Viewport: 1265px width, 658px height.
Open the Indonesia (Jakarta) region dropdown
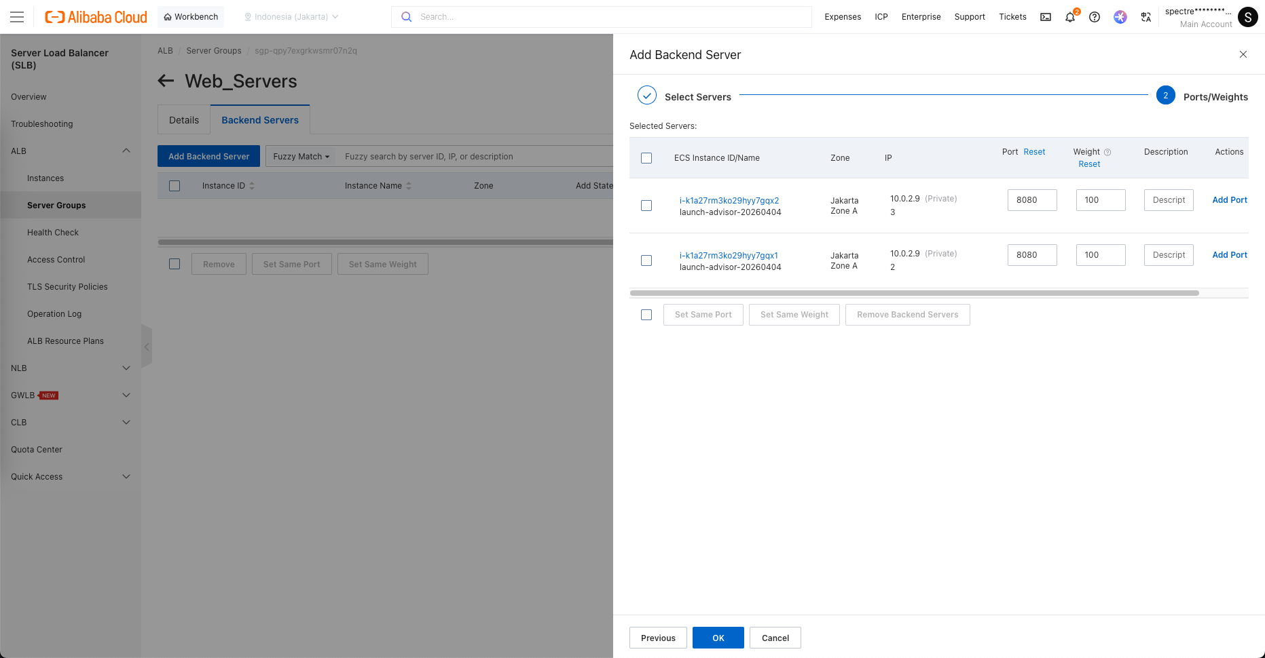tap(291, 17)
